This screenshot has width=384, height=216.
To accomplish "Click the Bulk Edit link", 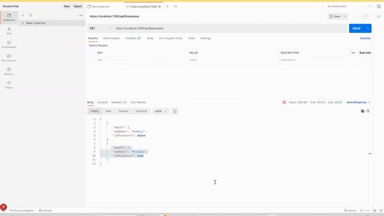I will click(365, 53).
